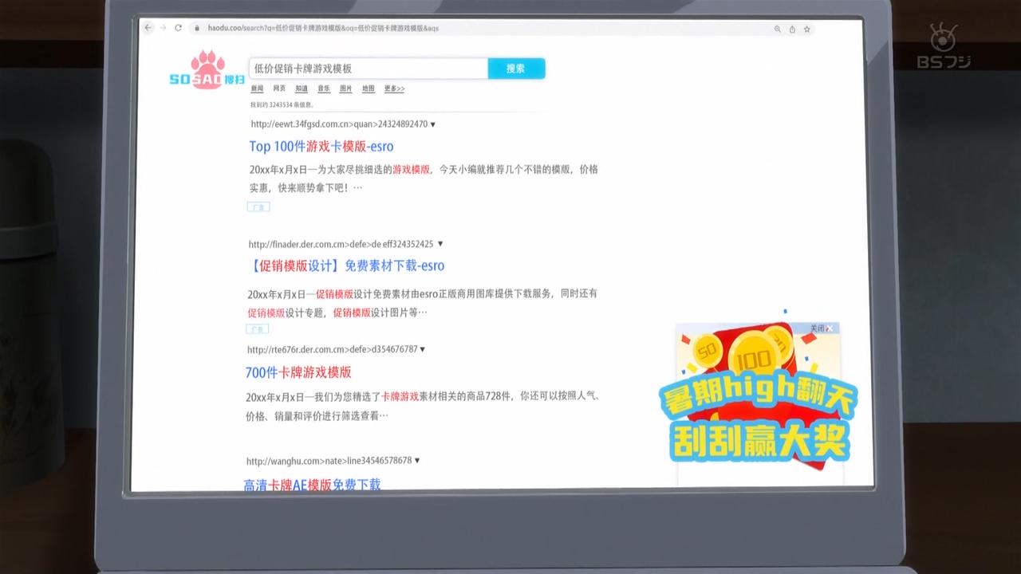Open the 700件卡牌游戏模版 result link
The width and height of the screenshot is (1021, 574).
[298, 372]
